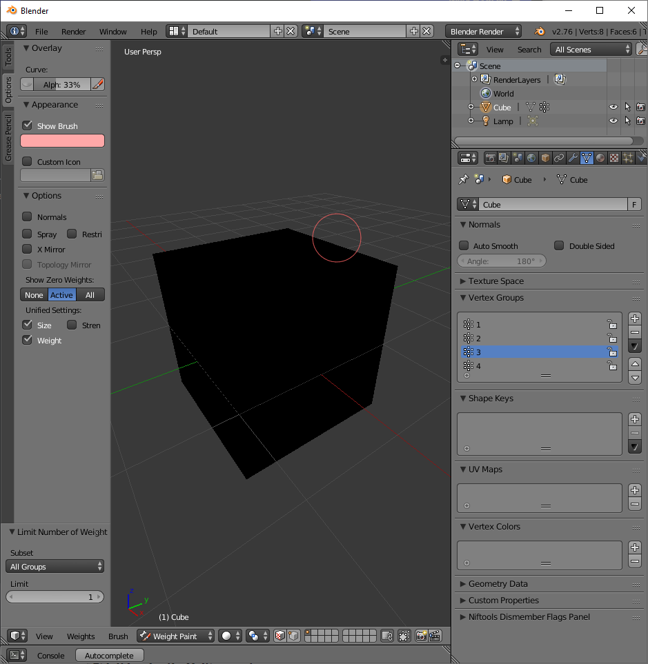
Task: Remove vertex group with minus button
Action: 634,332
